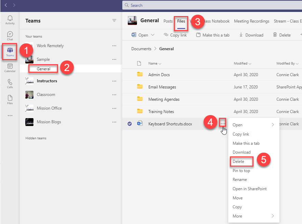The height and width of the screenshot is (224, 302).
Task: Open the Meeting Recordings tab
Action: point(251,21)
